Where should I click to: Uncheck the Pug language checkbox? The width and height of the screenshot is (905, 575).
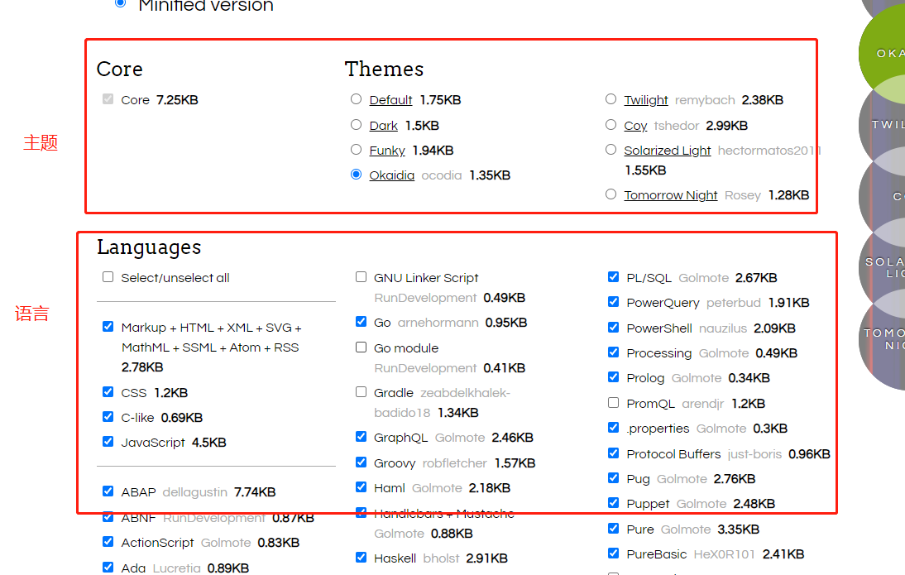[x=614, y=478]
